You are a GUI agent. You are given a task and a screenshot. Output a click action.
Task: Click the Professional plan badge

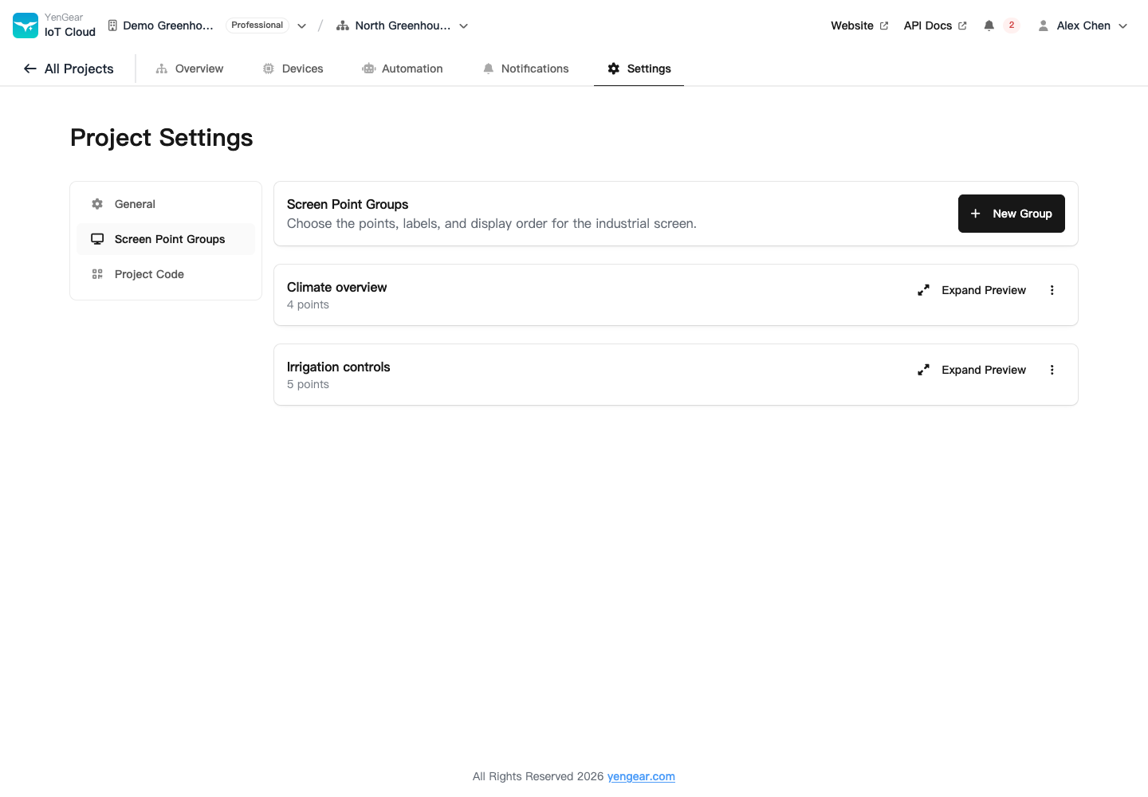257,26
